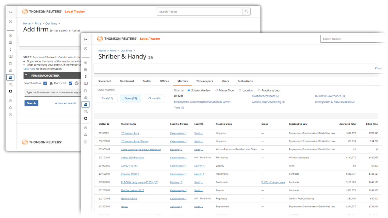Click dollar sign invoices icon in Add firm sidebar
This screenshot has height=218, width=388.
(10, 49)
